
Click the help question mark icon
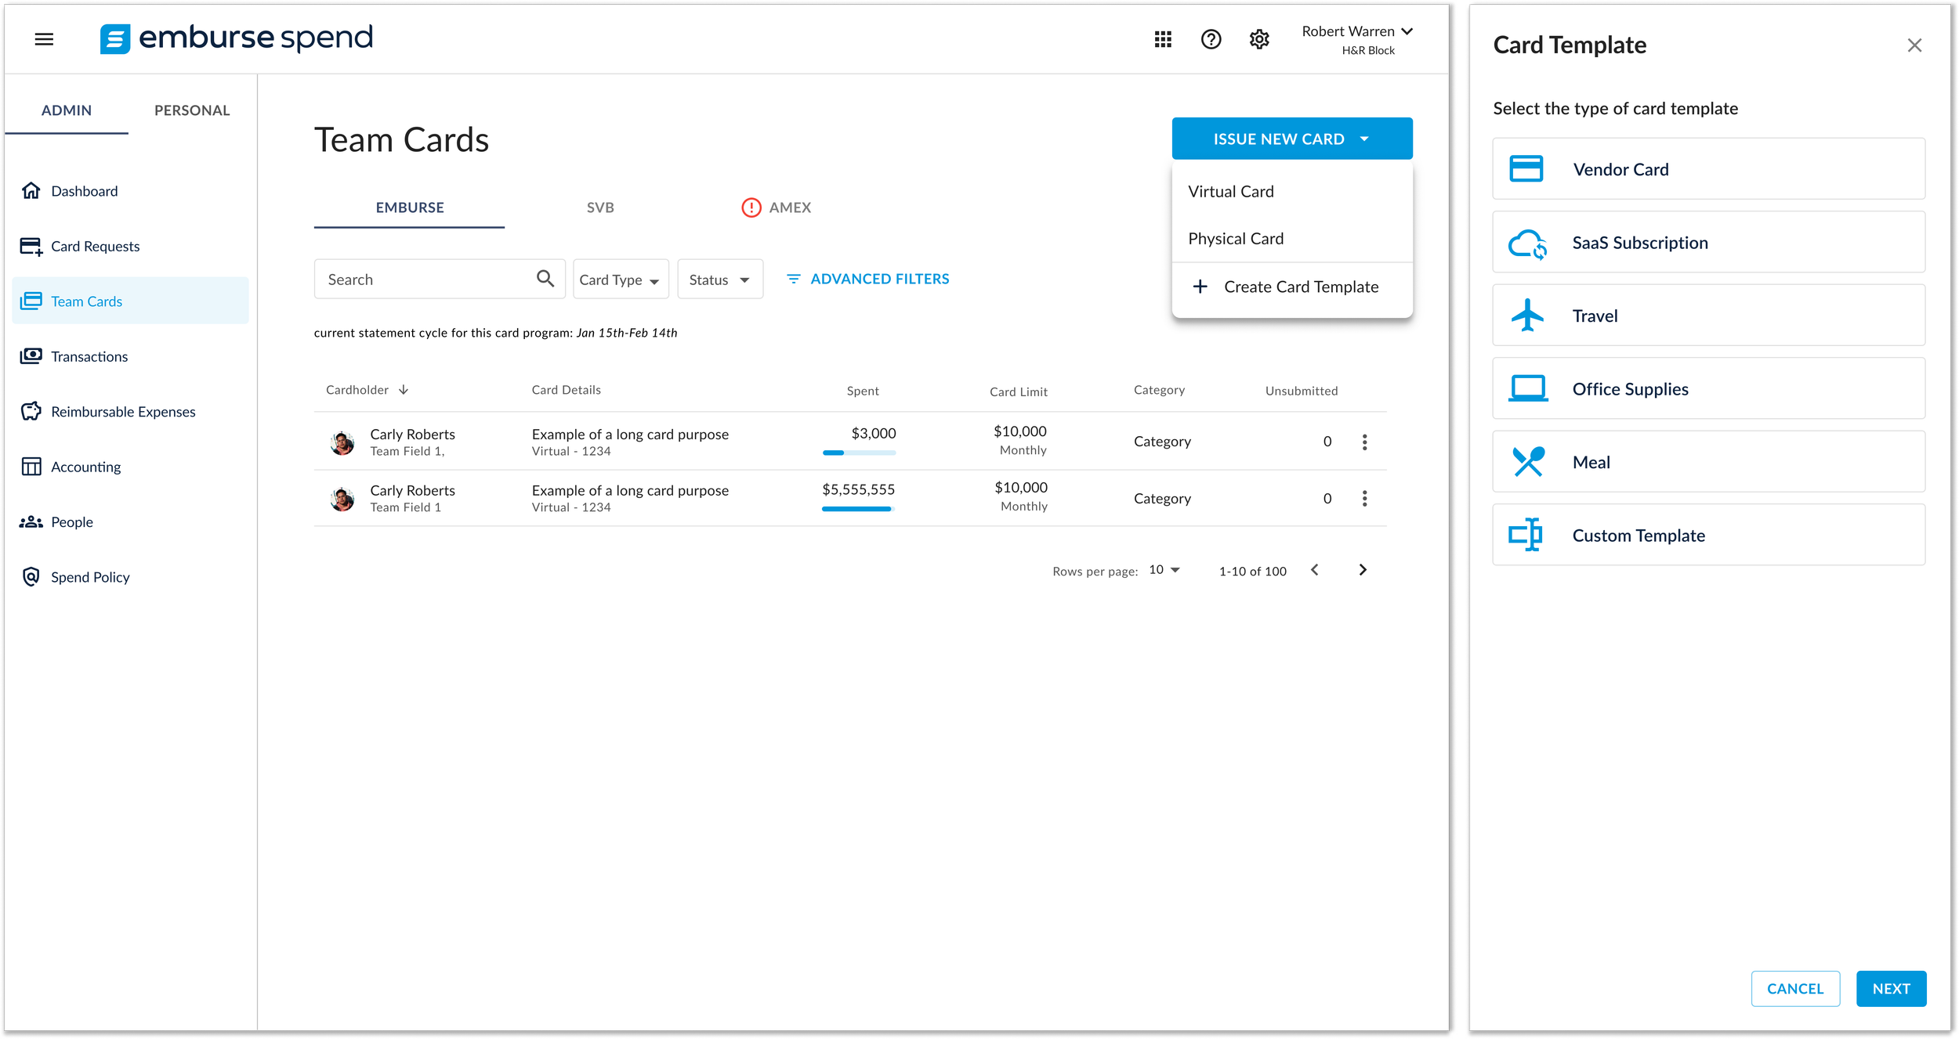click(1211, 39)
